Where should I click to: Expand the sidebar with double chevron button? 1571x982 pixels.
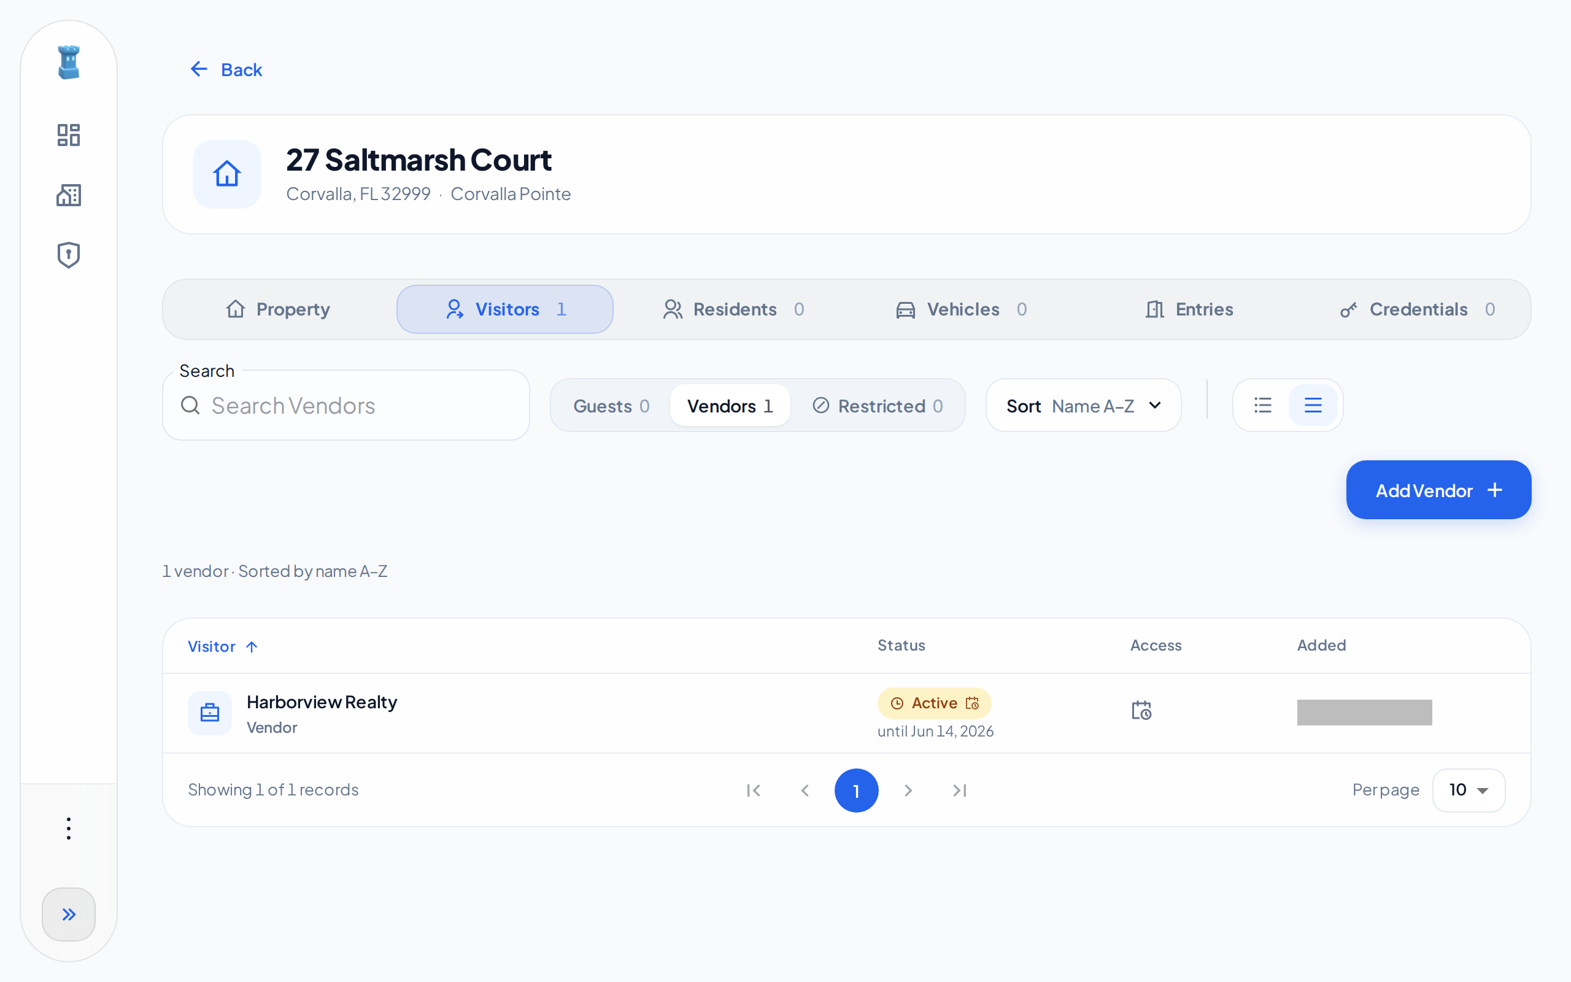(69, 914)
